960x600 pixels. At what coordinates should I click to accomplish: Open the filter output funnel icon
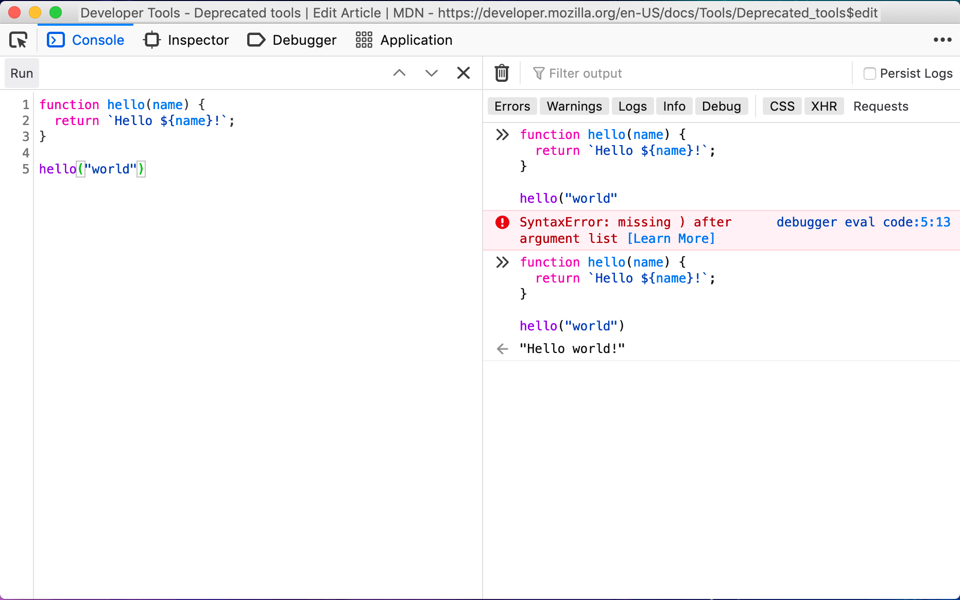[538, 73]
